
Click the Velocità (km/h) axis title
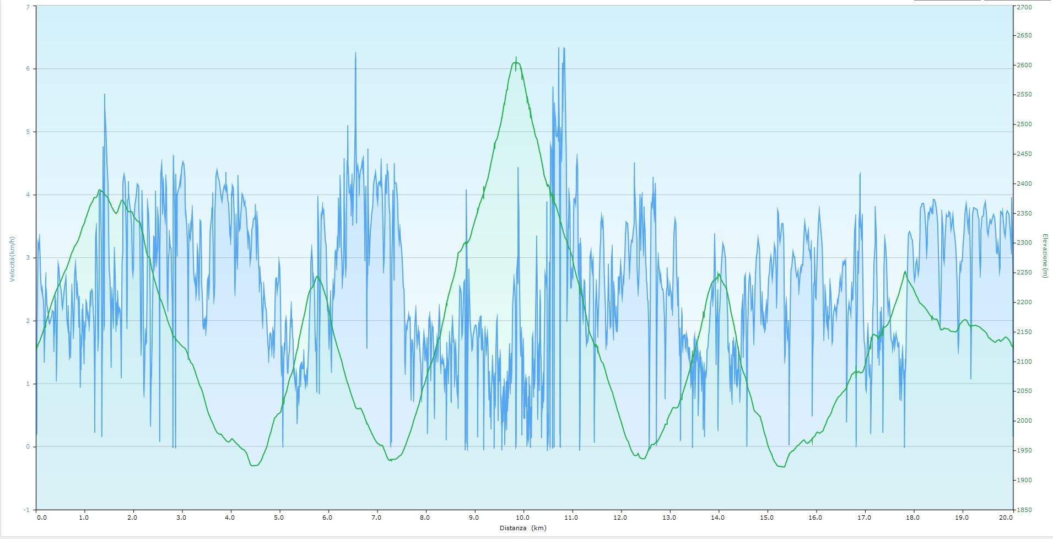[12, 259]
